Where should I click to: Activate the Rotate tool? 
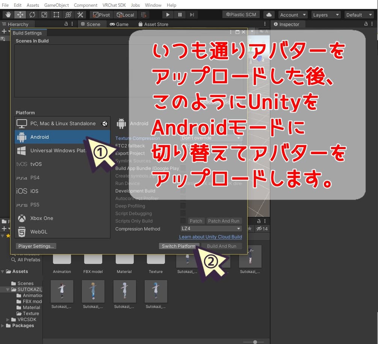point(33,14)
